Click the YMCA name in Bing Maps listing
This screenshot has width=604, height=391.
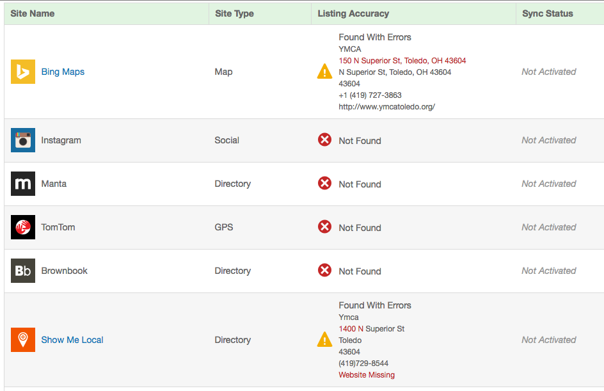[x=350, y=49]
